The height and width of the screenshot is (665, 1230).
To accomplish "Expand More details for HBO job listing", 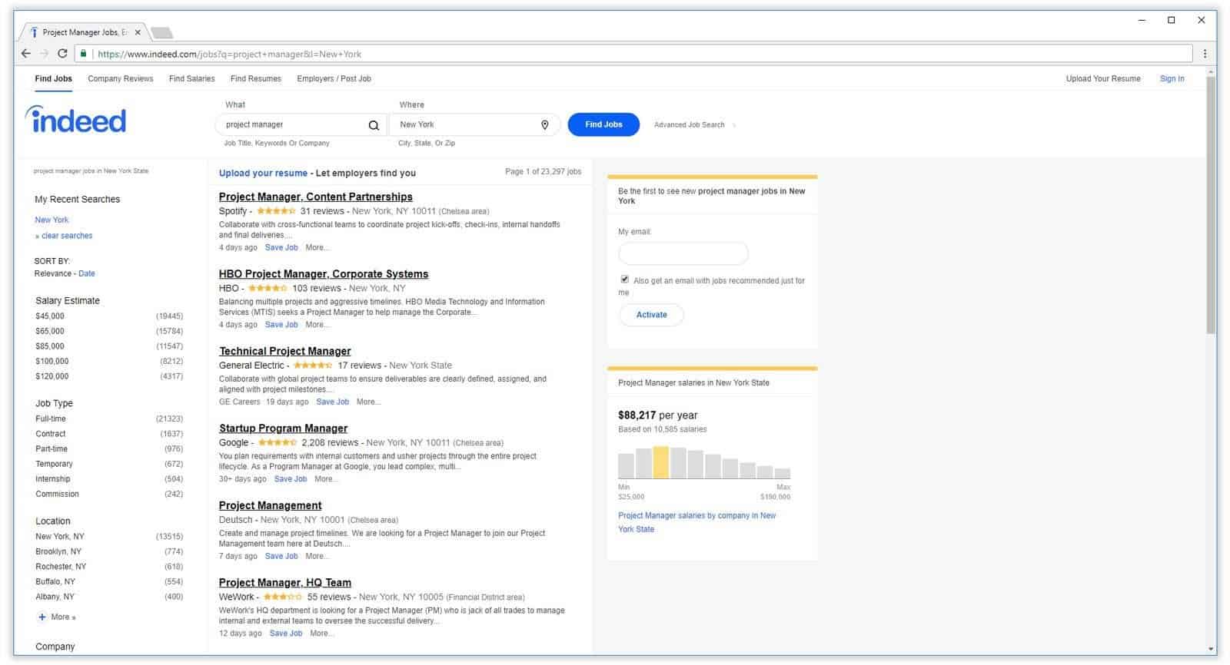I will (x=317, y=325).
